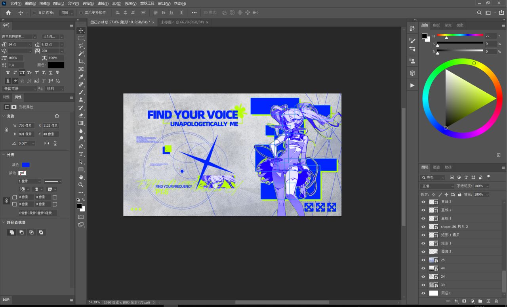This screenshot has width=507, height=307.
Task: Select the Magic Wand tool
Action: pyautogui.click(x=81, y=53)
